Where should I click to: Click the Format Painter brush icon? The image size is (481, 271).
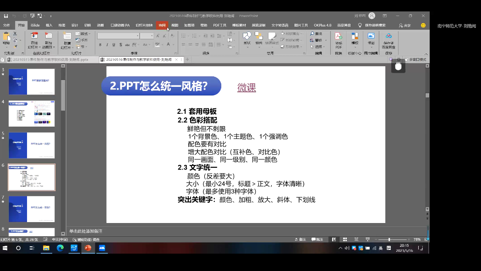[15, 47]
